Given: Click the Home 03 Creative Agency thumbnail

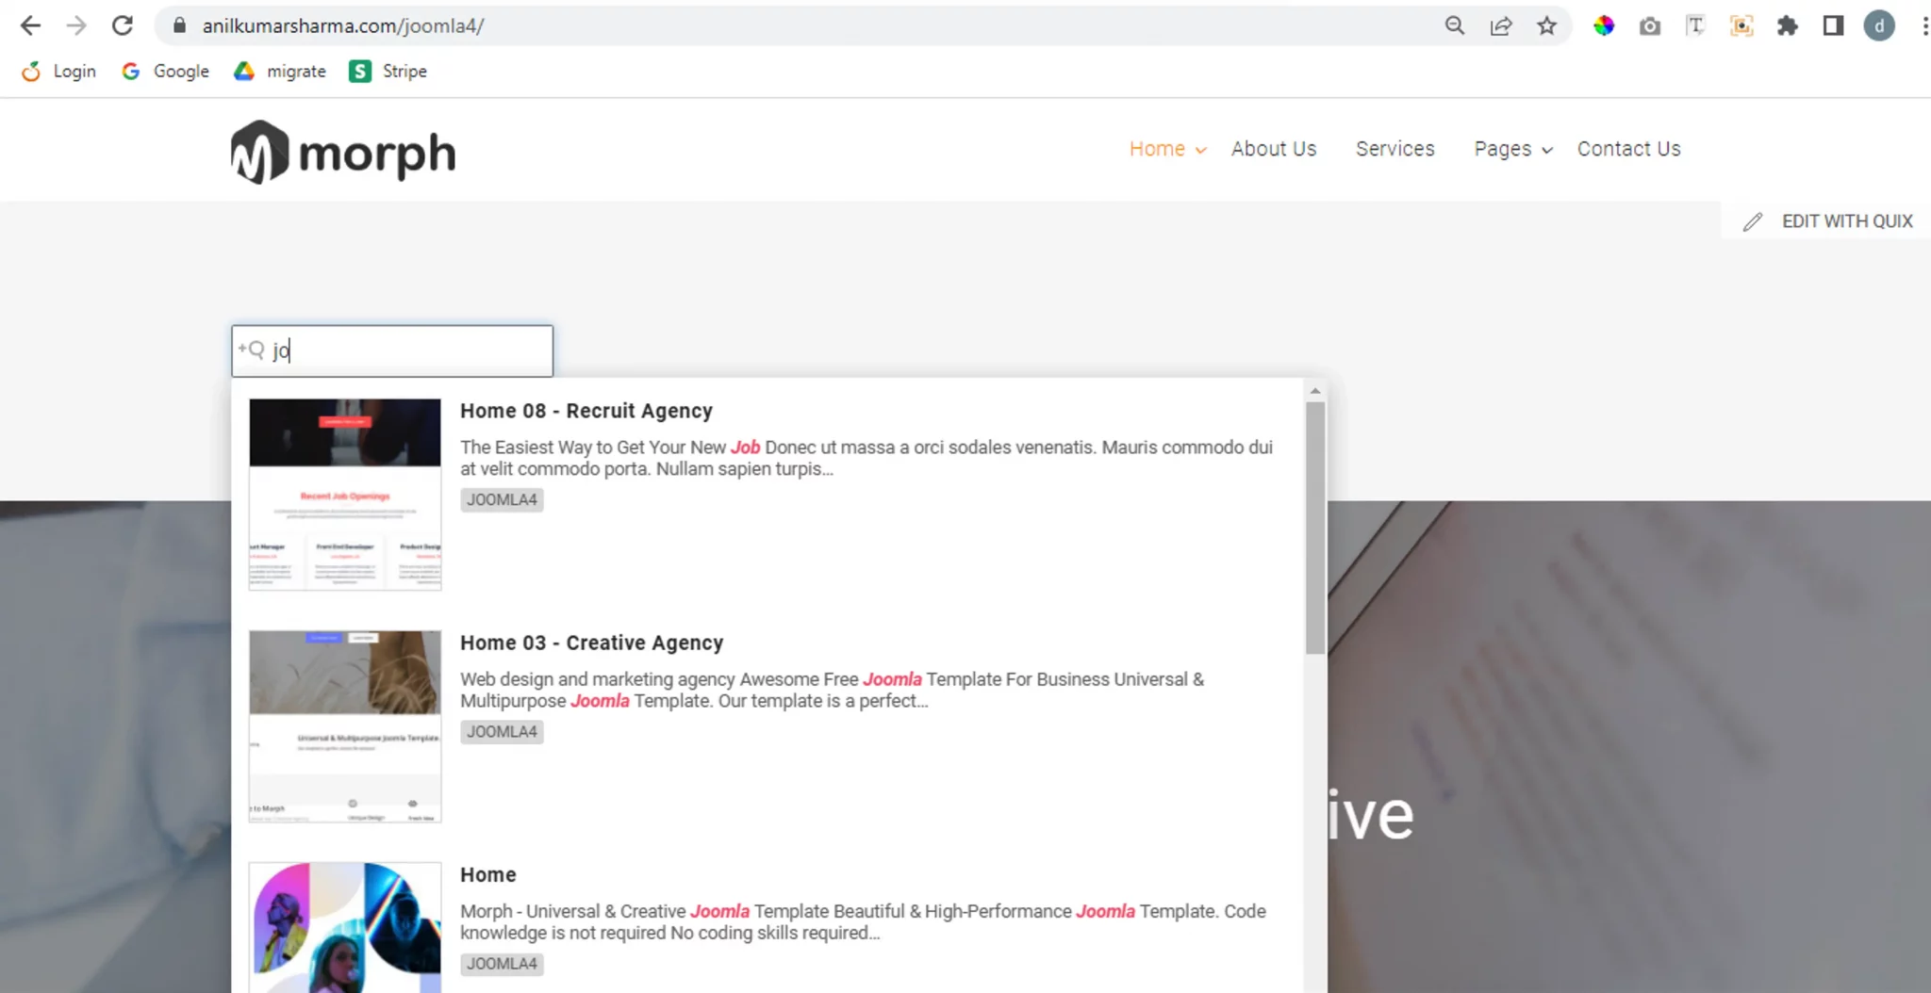Looking at the screenshot, I should pos(345,725).
